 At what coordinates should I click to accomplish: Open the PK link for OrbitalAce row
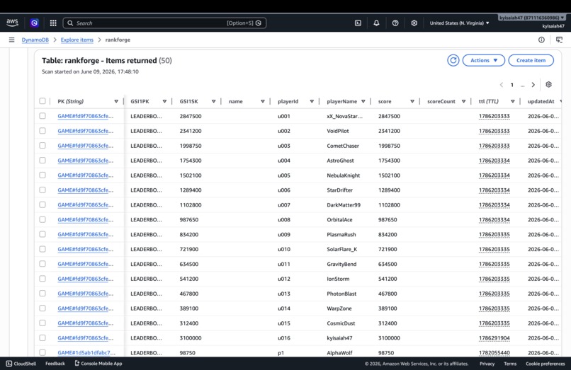click(x=85, y=220)
